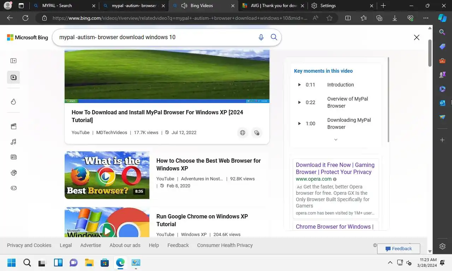This screenshot has width=452, height=271.
Task: Open gaming controller icon in left rail
Action: 13,188
